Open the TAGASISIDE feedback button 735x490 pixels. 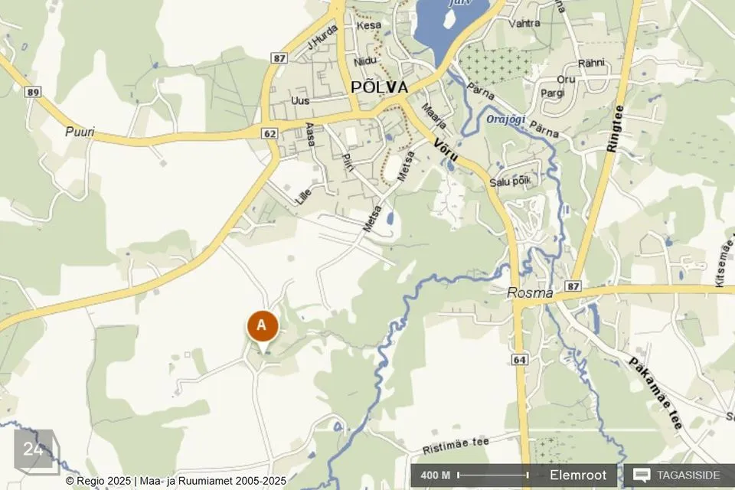pos(679,475)
